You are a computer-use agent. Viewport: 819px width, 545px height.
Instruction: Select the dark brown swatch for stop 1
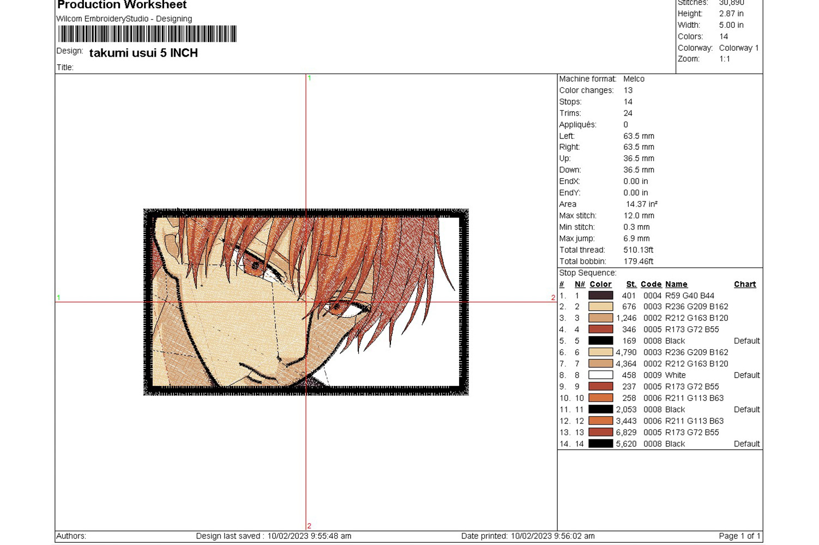(600, 295)
